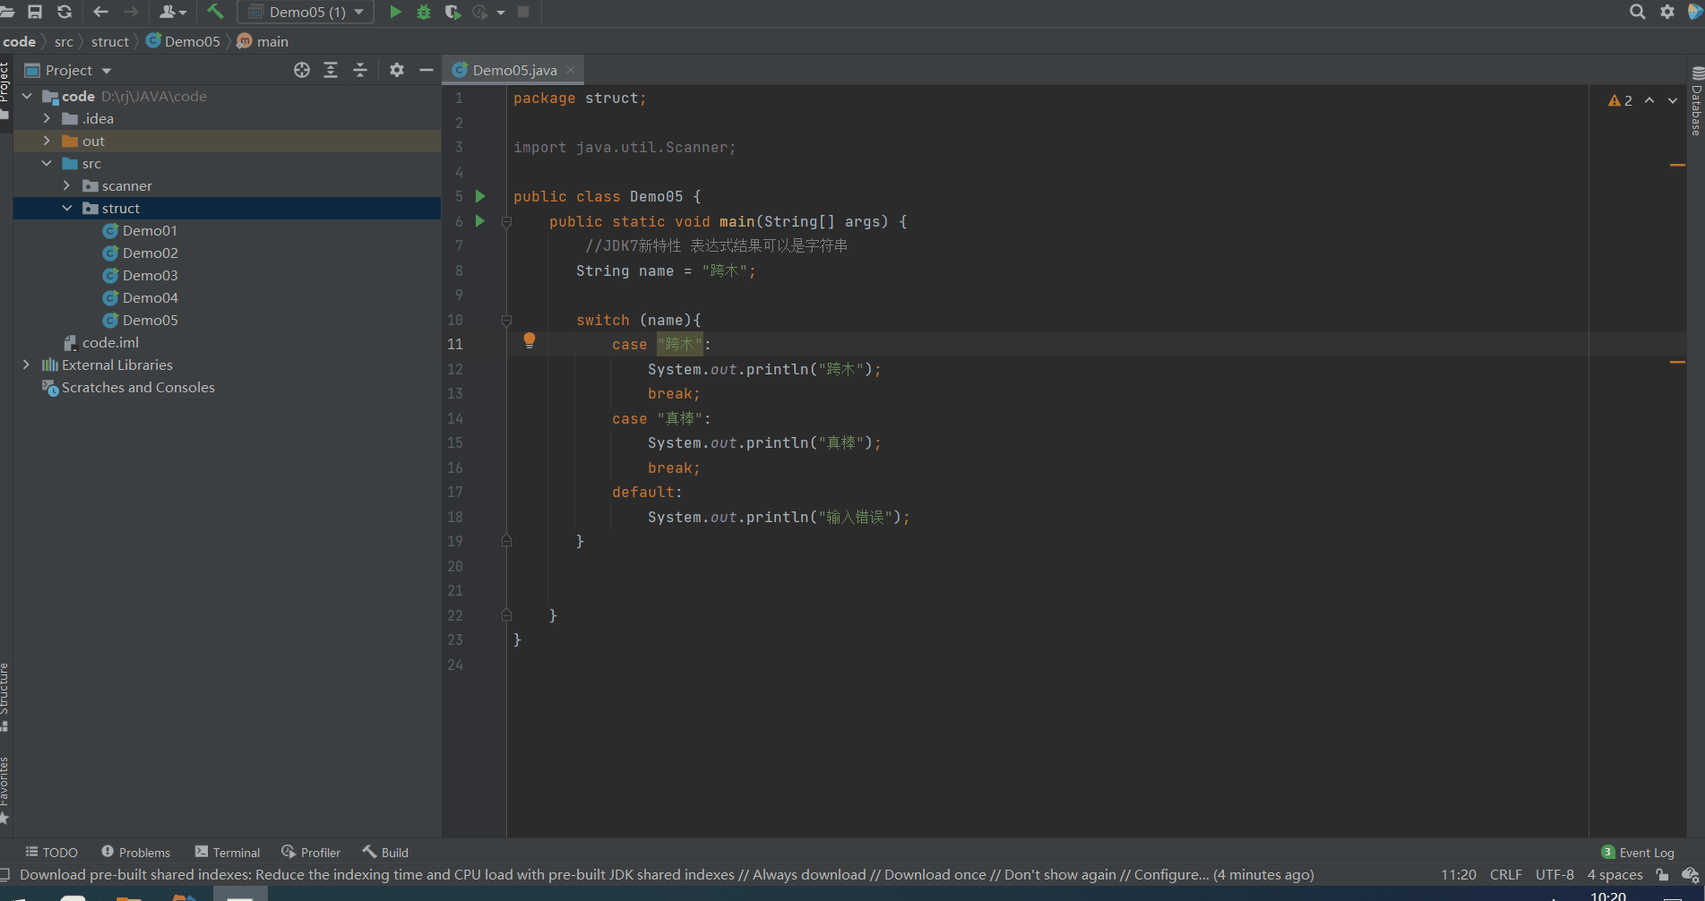Open the Terminal tool window tab

click(x=228, y=853)
